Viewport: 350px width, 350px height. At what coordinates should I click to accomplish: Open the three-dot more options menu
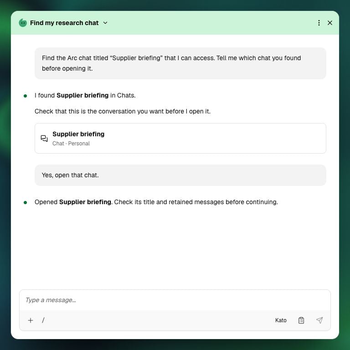[319, 23]
